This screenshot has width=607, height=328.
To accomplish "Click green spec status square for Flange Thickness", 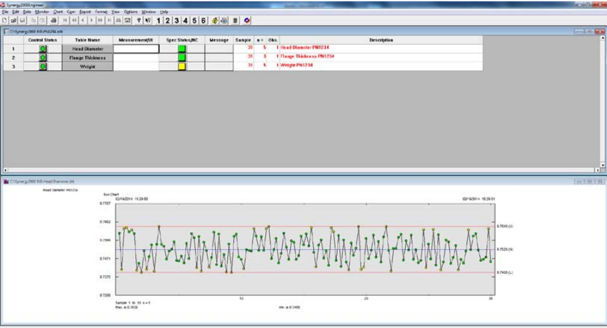I will (x=181, y=58).
